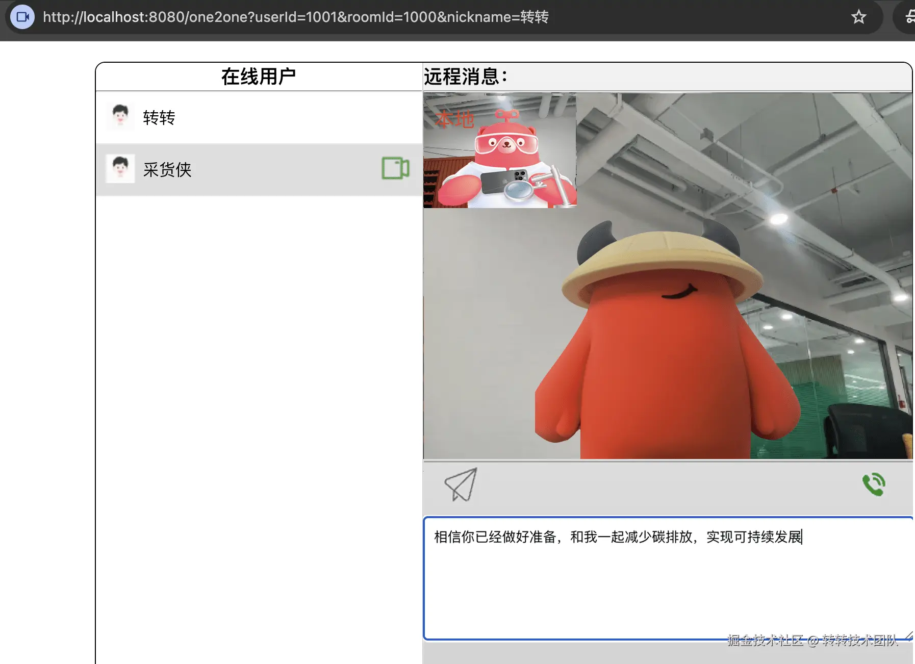Select 转转 avatar in online user list
Viewport: 915px width, 664px height.
pos(120,117)
